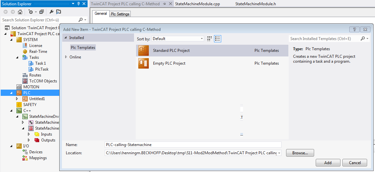Viewport: 375px width, 172px height.
Task: Select the TwinCAT Project PLC calling C-Method tab
Action: click(125, 4)
